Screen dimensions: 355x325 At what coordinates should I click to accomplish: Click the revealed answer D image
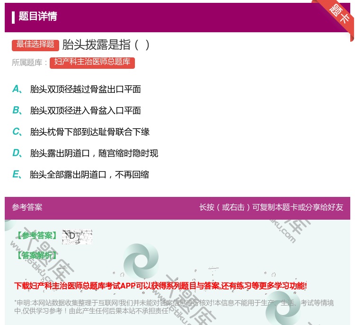pyautogui.click(x=77, y=236)
